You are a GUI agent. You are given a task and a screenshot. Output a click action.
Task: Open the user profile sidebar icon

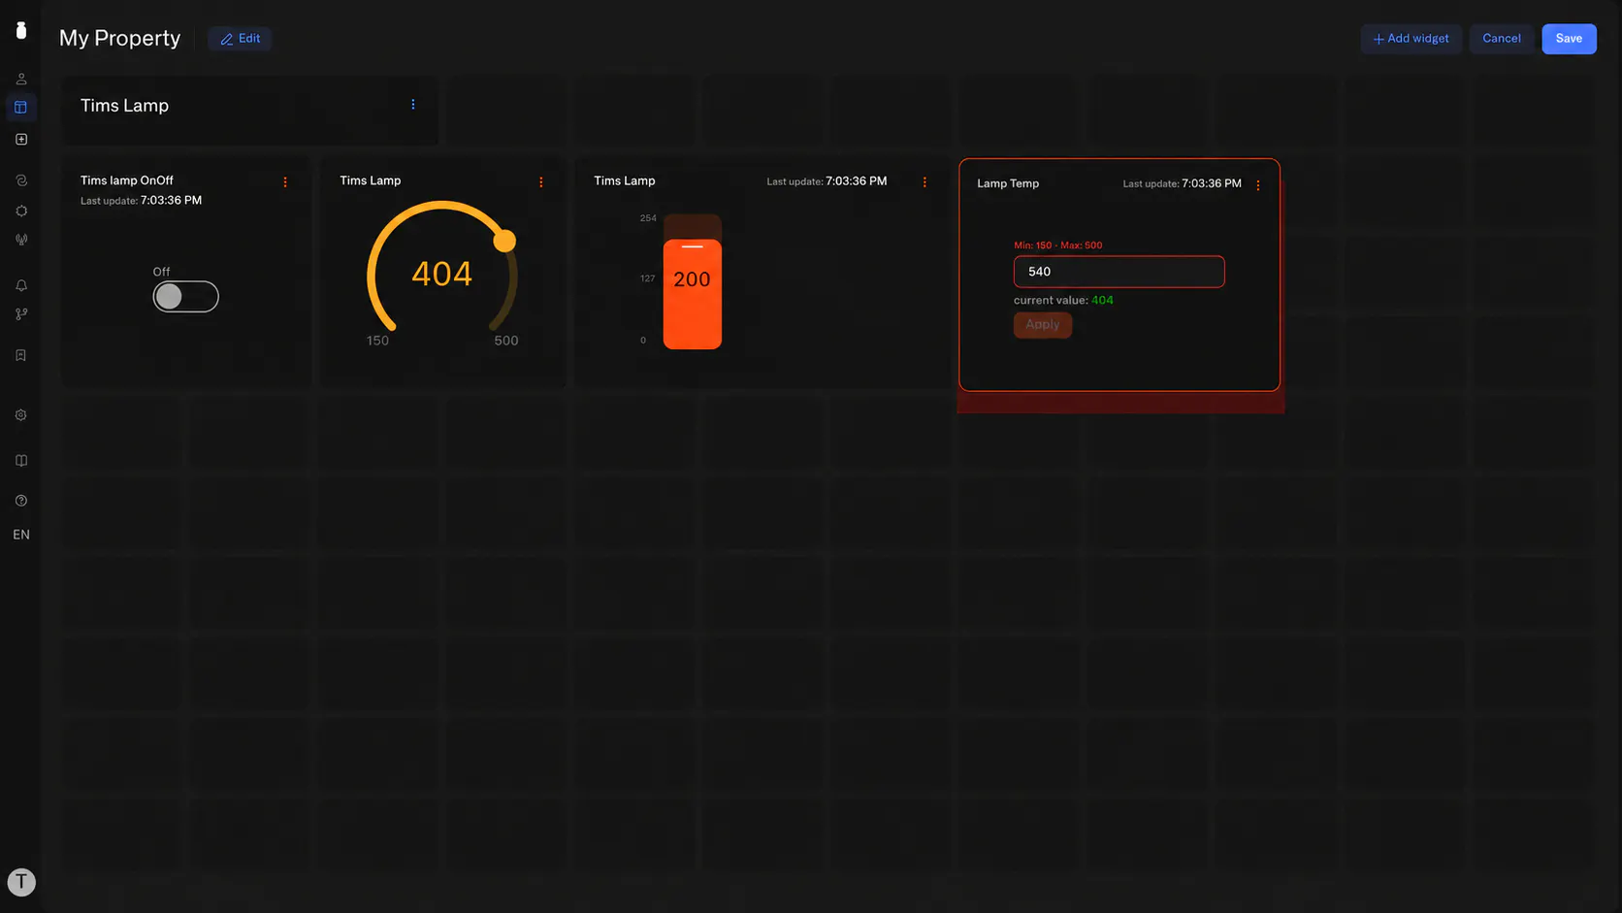click(x=21, y=79)
